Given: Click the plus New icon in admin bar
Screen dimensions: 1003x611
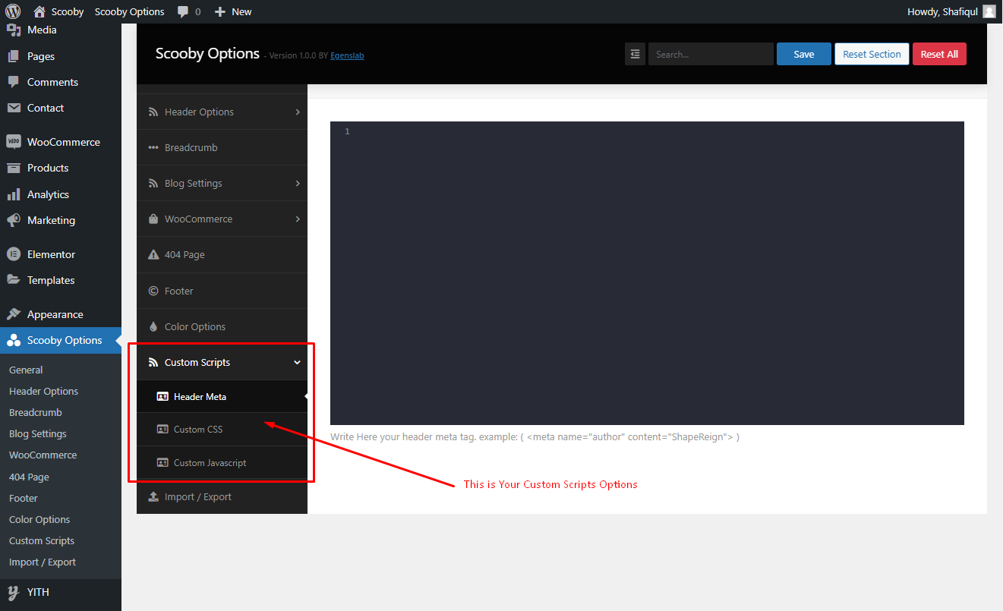Looking at the screenshot, I should (x=220, y=11).
